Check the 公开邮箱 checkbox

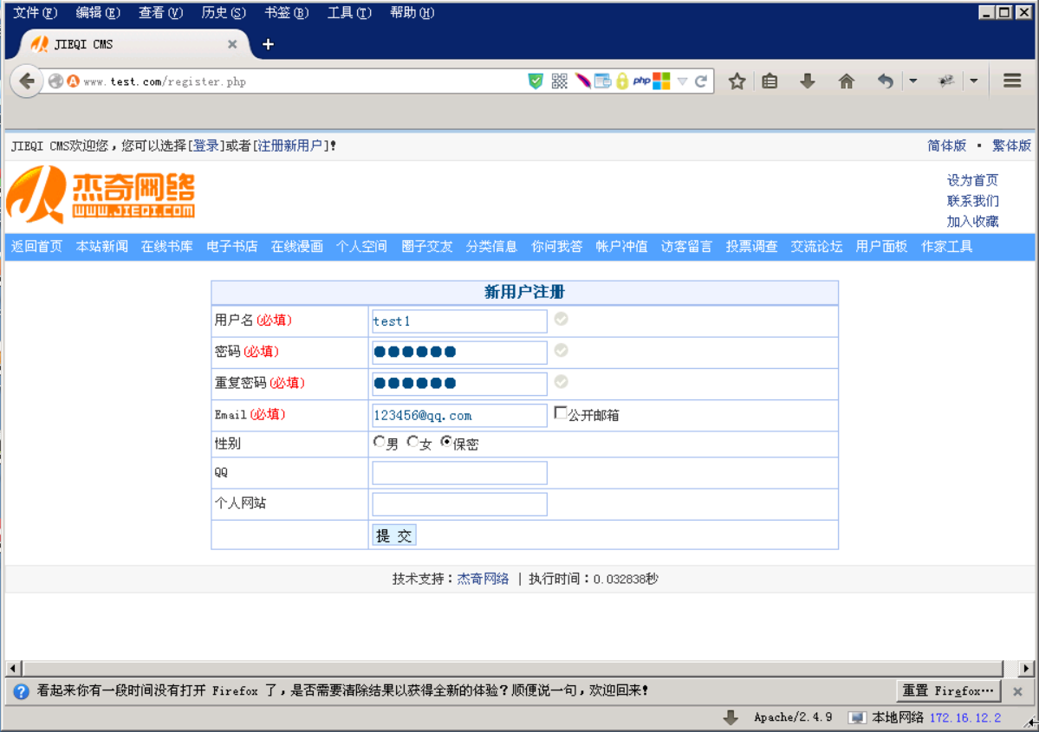point(561,412)
